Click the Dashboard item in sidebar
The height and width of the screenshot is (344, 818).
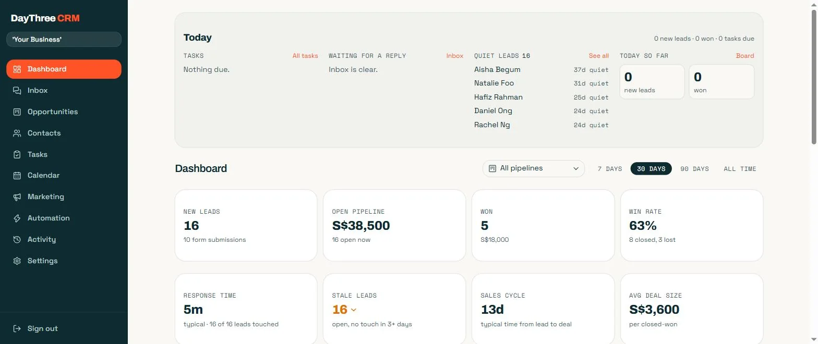click(64, 69)
